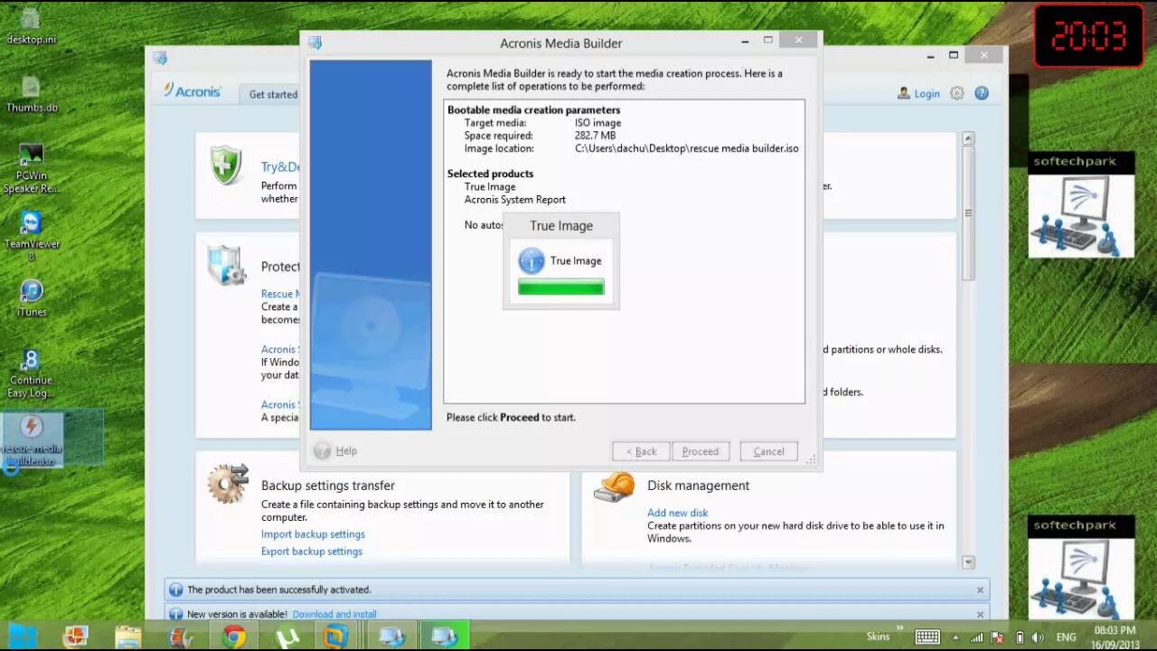Click the Rescue Media link under Protection
This screenshot has width=1157, height=651.
tap(278, 294)
